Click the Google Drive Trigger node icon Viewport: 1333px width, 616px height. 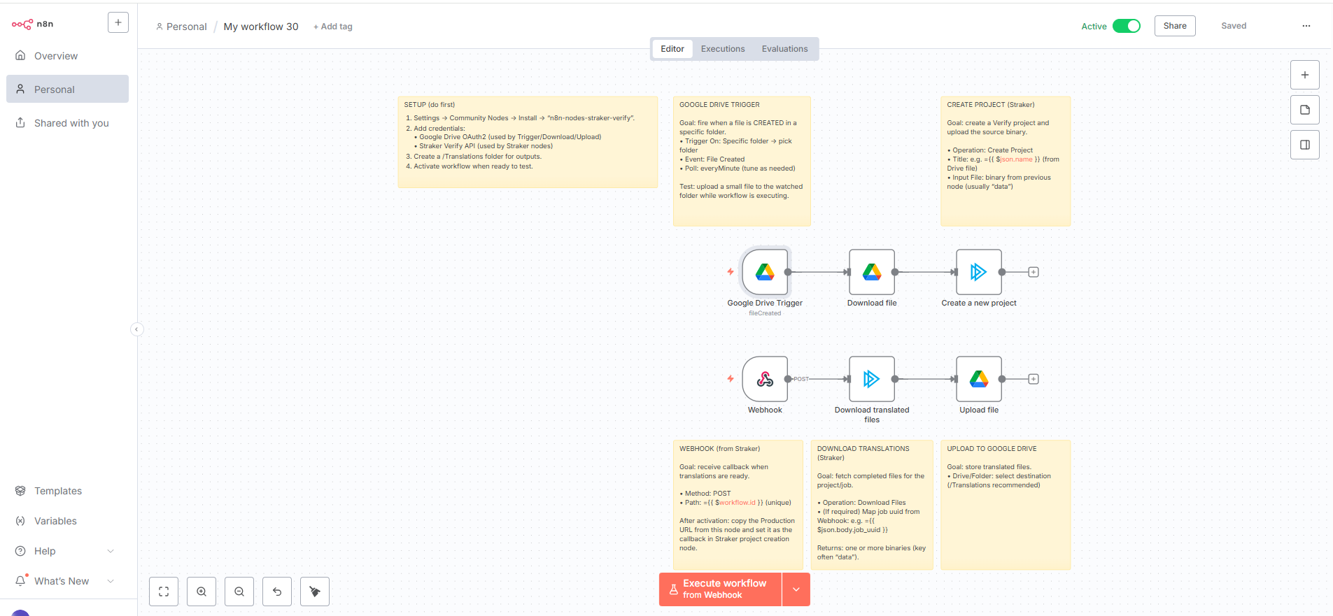(x=765, y=272)
